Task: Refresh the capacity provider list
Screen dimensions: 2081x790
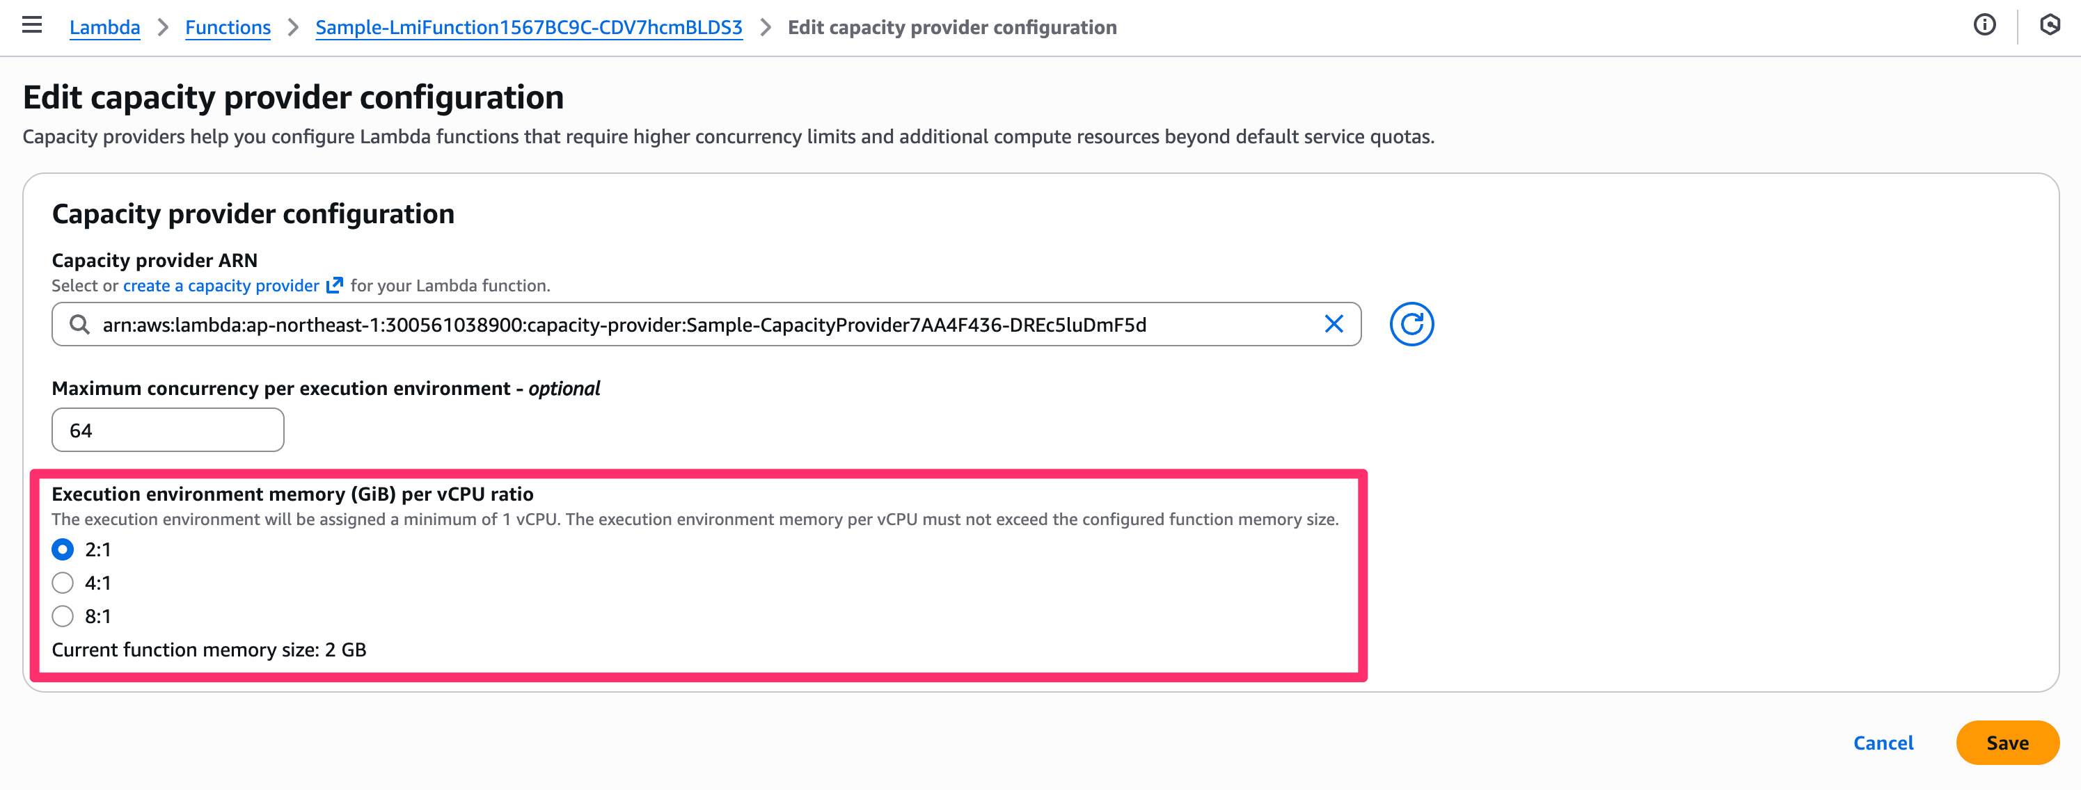Action: pyautogui.click(x=1411, y=324)
